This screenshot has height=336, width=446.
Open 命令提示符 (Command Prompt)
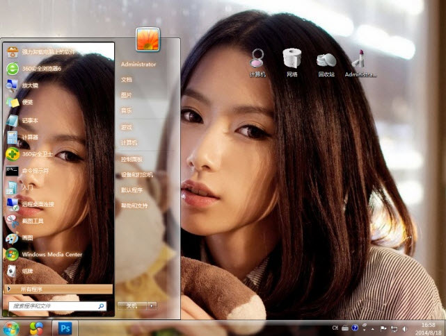tap(35, 171)
